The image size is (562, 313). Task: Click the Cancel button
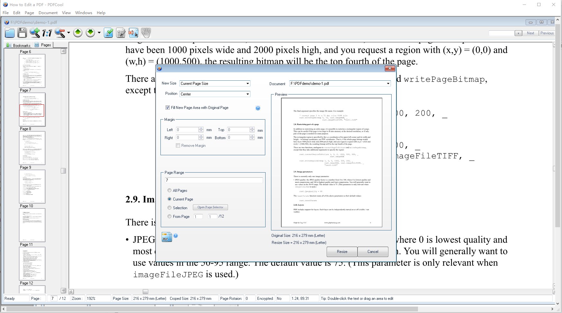373,252
